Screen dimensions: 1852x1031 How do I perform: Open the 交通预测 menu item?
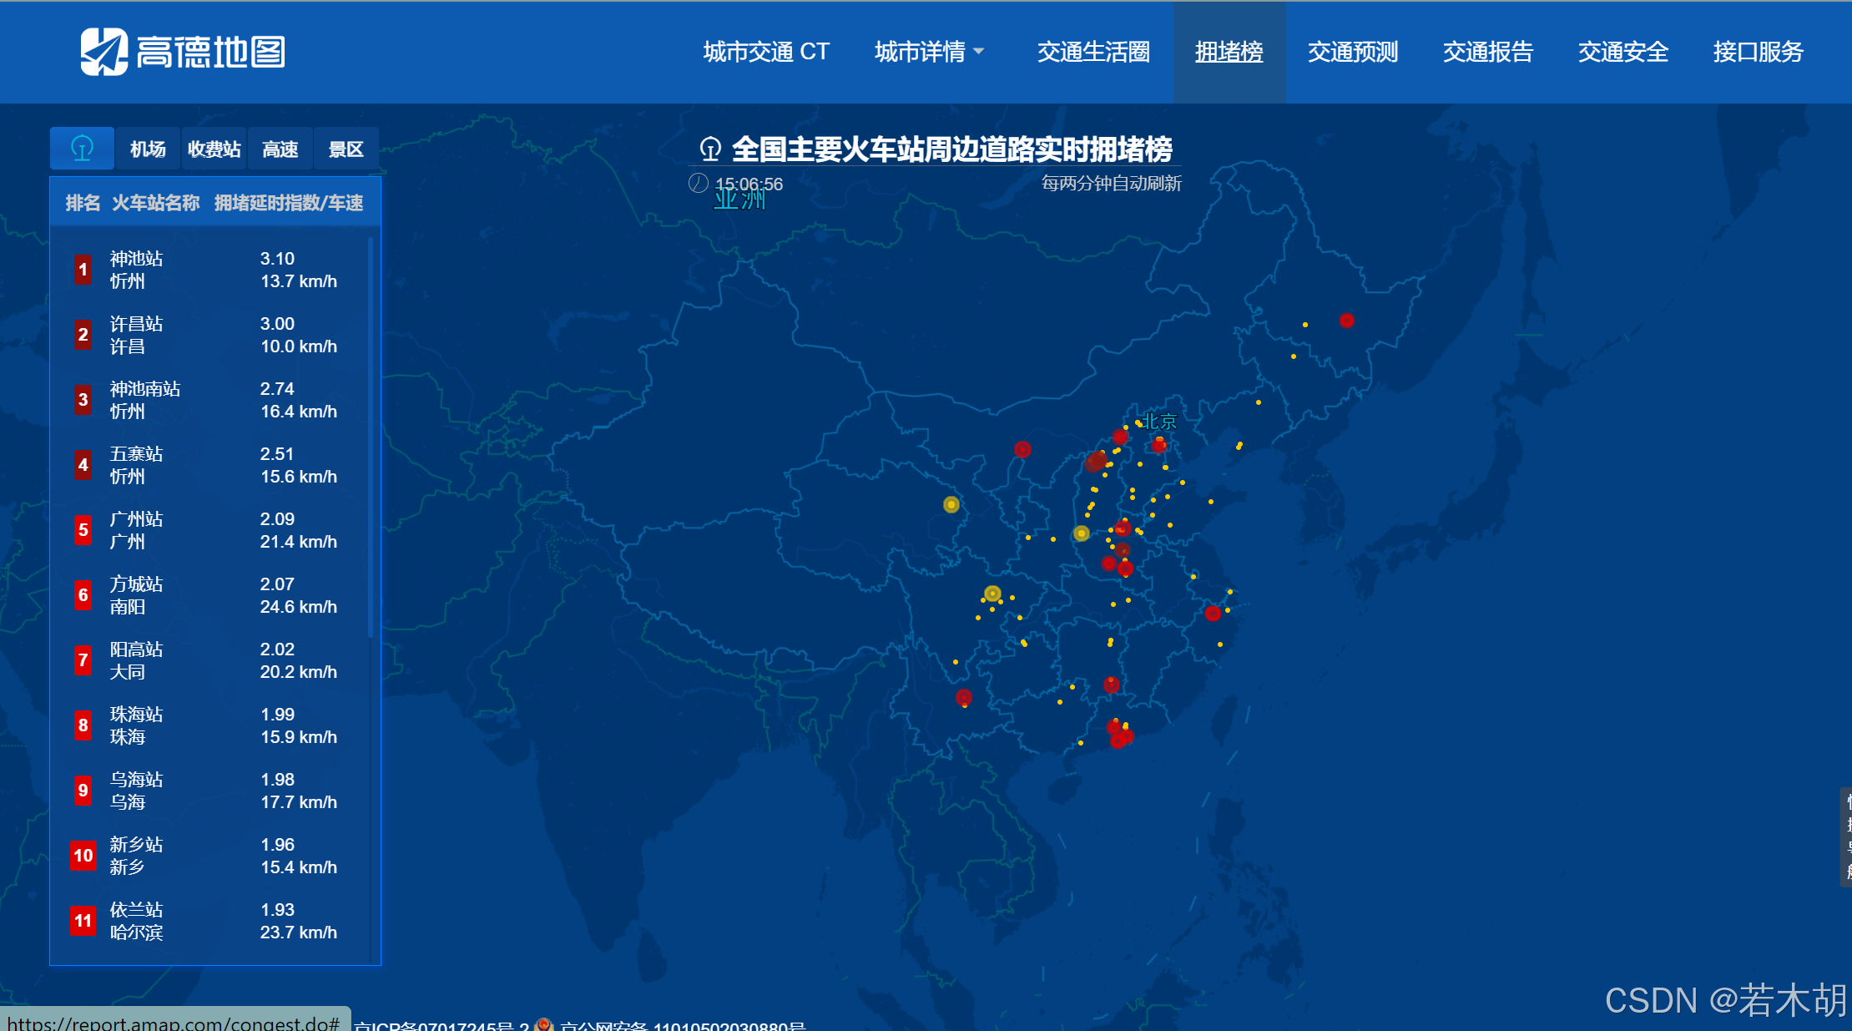coord(1352,52)
